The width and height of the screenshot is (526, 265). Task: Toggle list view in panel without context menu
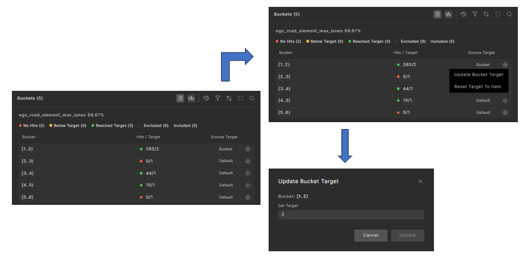[180, 98]
